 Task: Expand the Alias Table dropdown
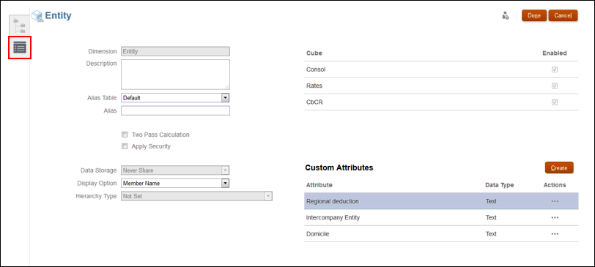[175, 98]
